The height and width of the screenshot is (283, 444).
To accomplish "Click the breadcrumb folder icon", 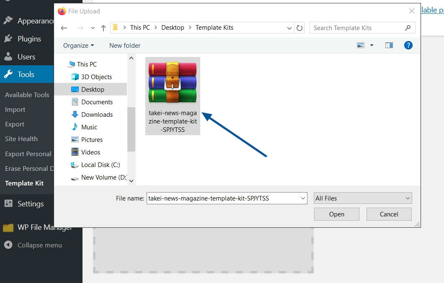I will 115,28.
